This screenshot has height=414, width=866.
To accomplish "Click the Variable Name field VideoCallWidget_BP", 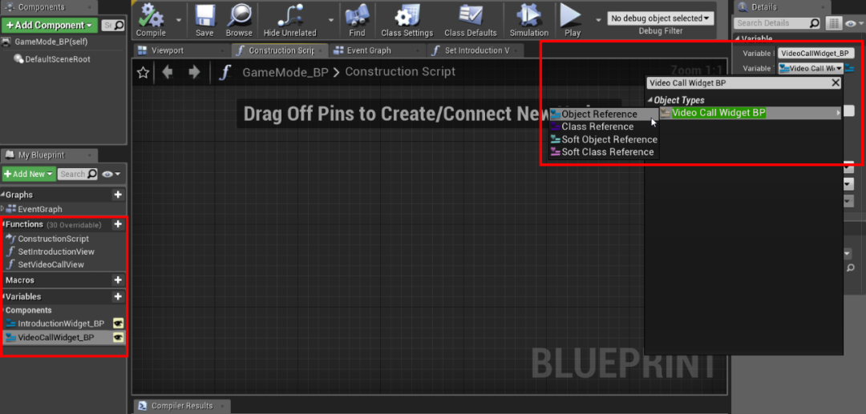I will click(x=815, y=54).
